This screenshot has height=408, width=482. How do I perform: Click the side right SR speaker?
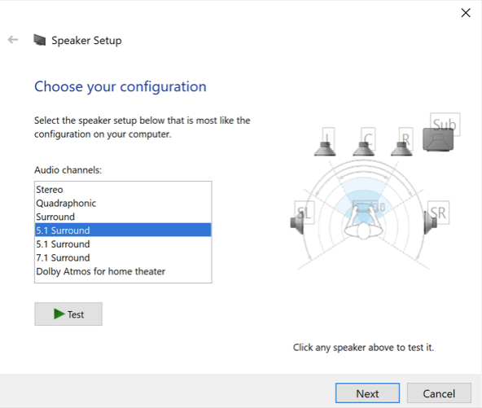point(431,222)
